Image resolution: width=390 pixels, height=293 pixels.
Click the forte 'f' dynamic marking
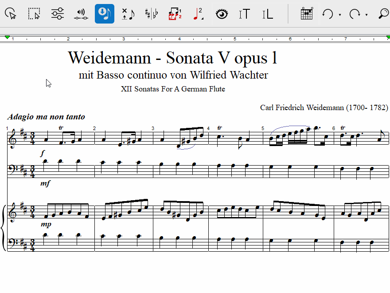coord(43,153)
